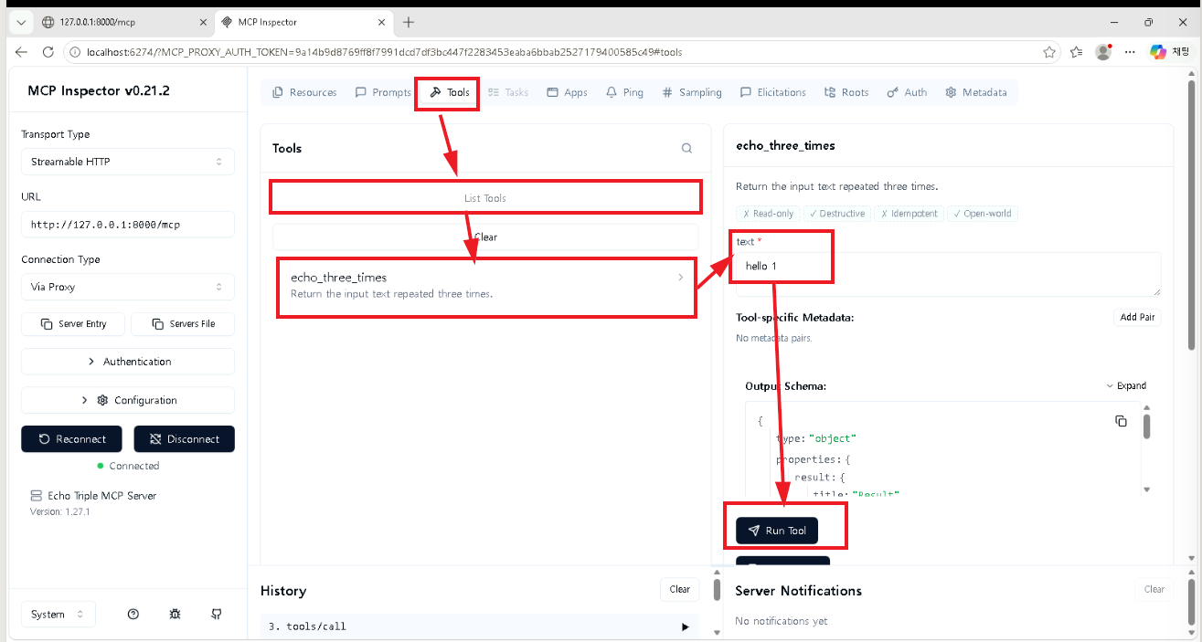This screenshot has width=1202, height=642.
Task: Switch to the Roots tab
Action: (846, 92)
